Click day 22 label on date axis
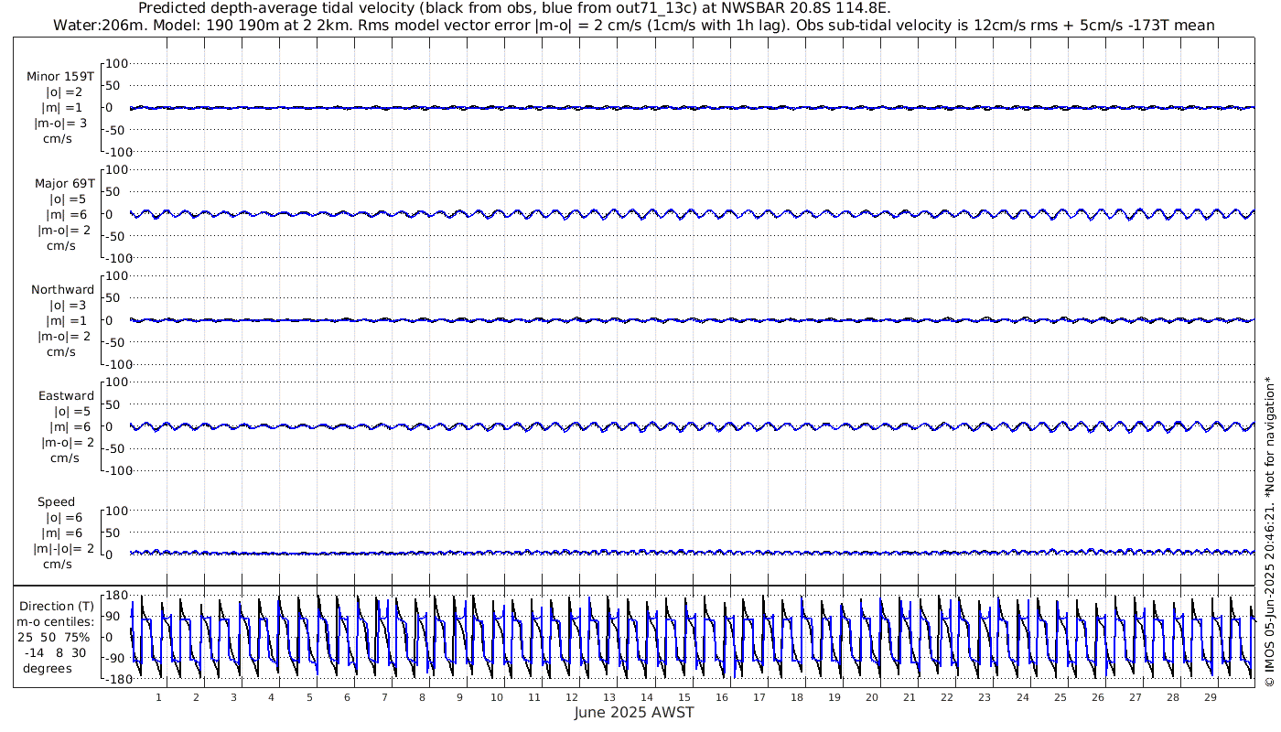1281x732 pixels. pos(947,697)
